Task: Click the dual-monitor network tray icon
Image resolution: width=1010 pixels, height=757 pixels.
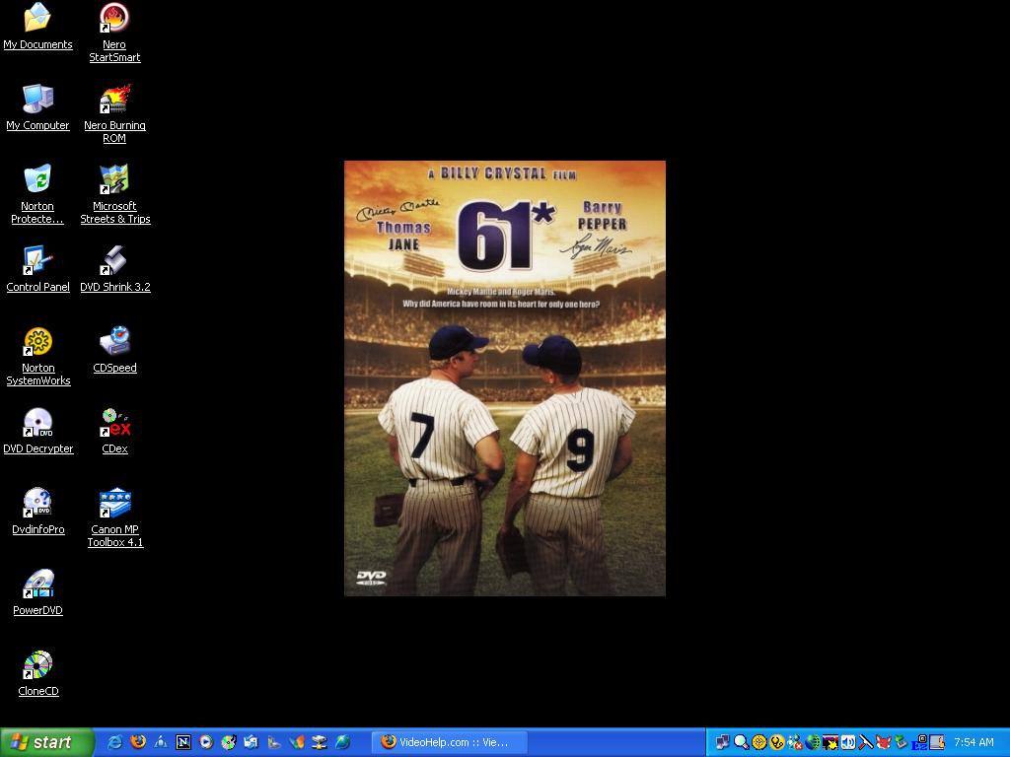Action: (x=723, y=742)
